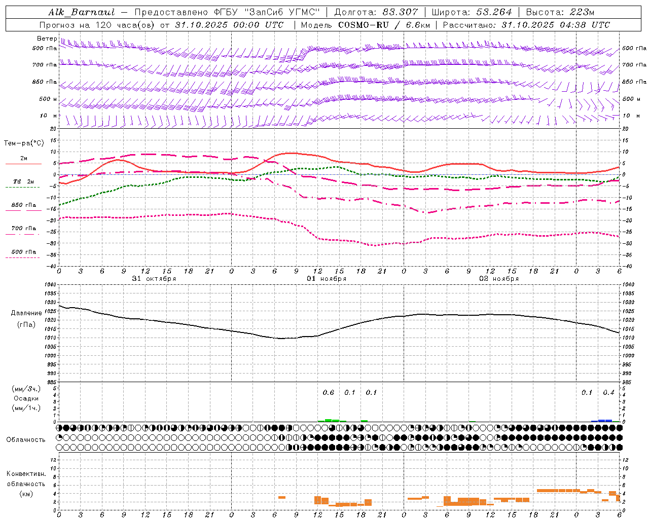Click the Давление pressure panel title
The width and height of the screenshot is (649, 519).
[x=26, y=313]
